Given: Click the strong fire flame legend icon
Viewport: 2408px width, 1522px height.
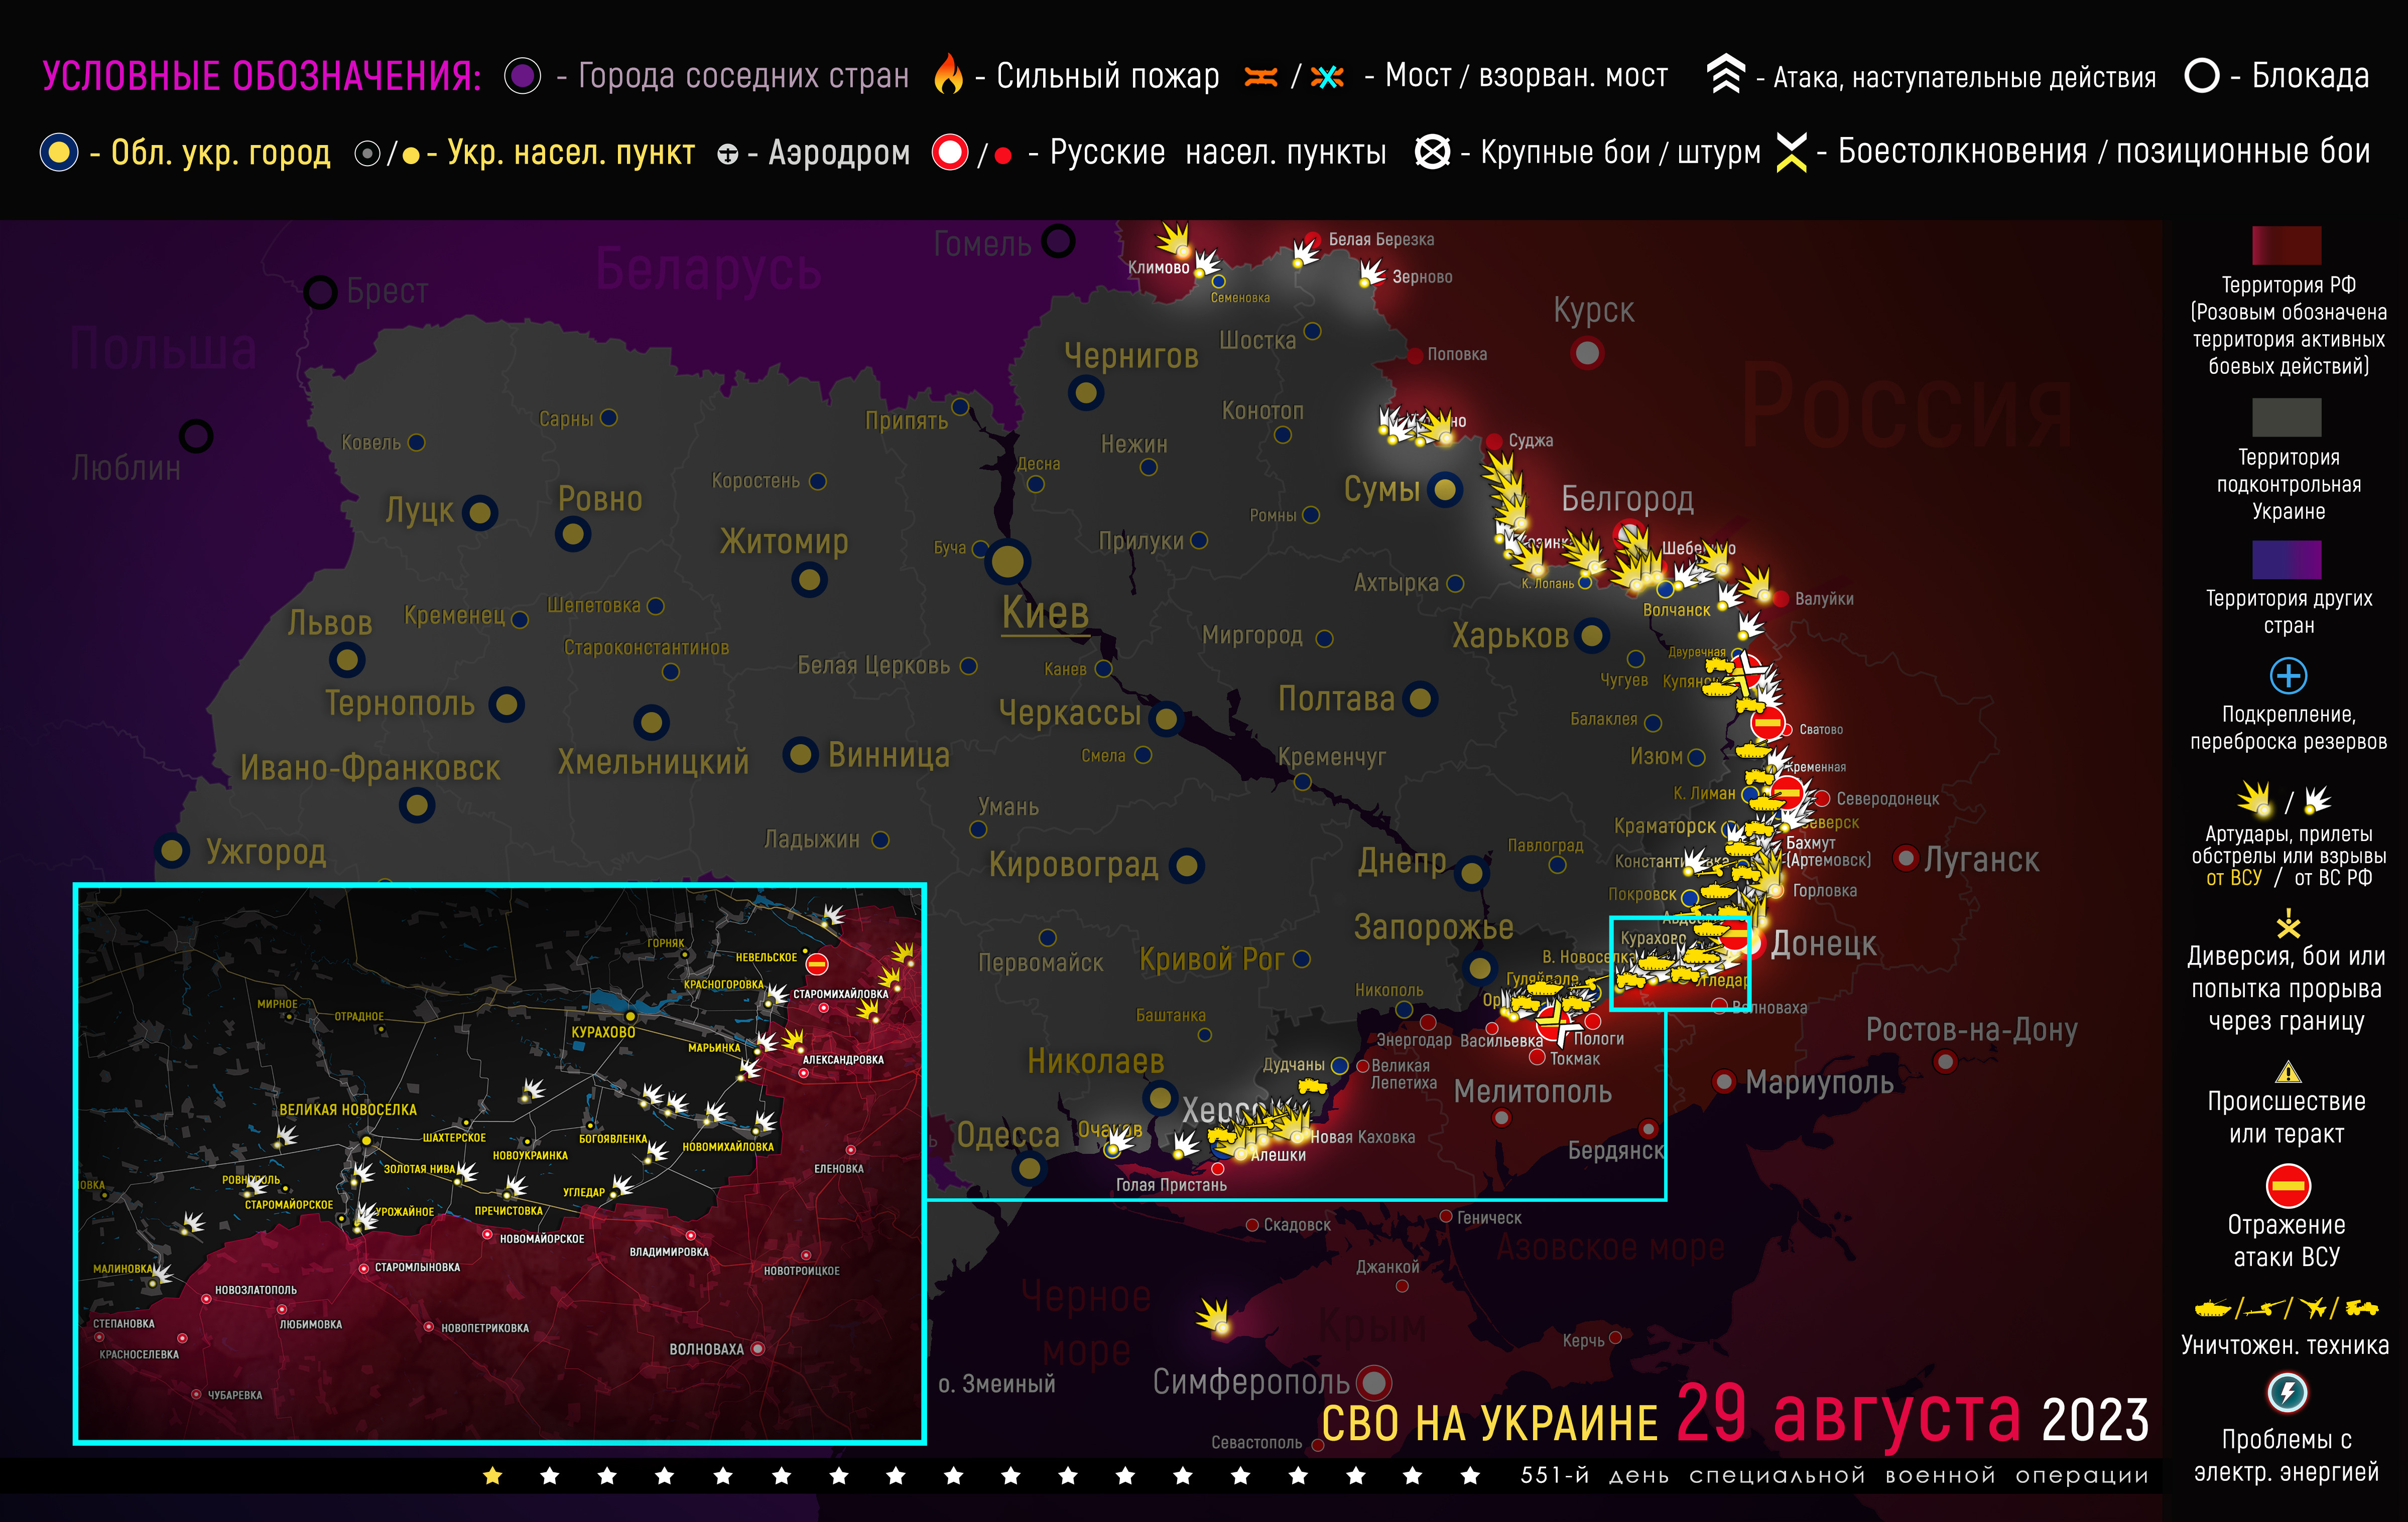Looking at the screenshot, I should tap(948, 75).
